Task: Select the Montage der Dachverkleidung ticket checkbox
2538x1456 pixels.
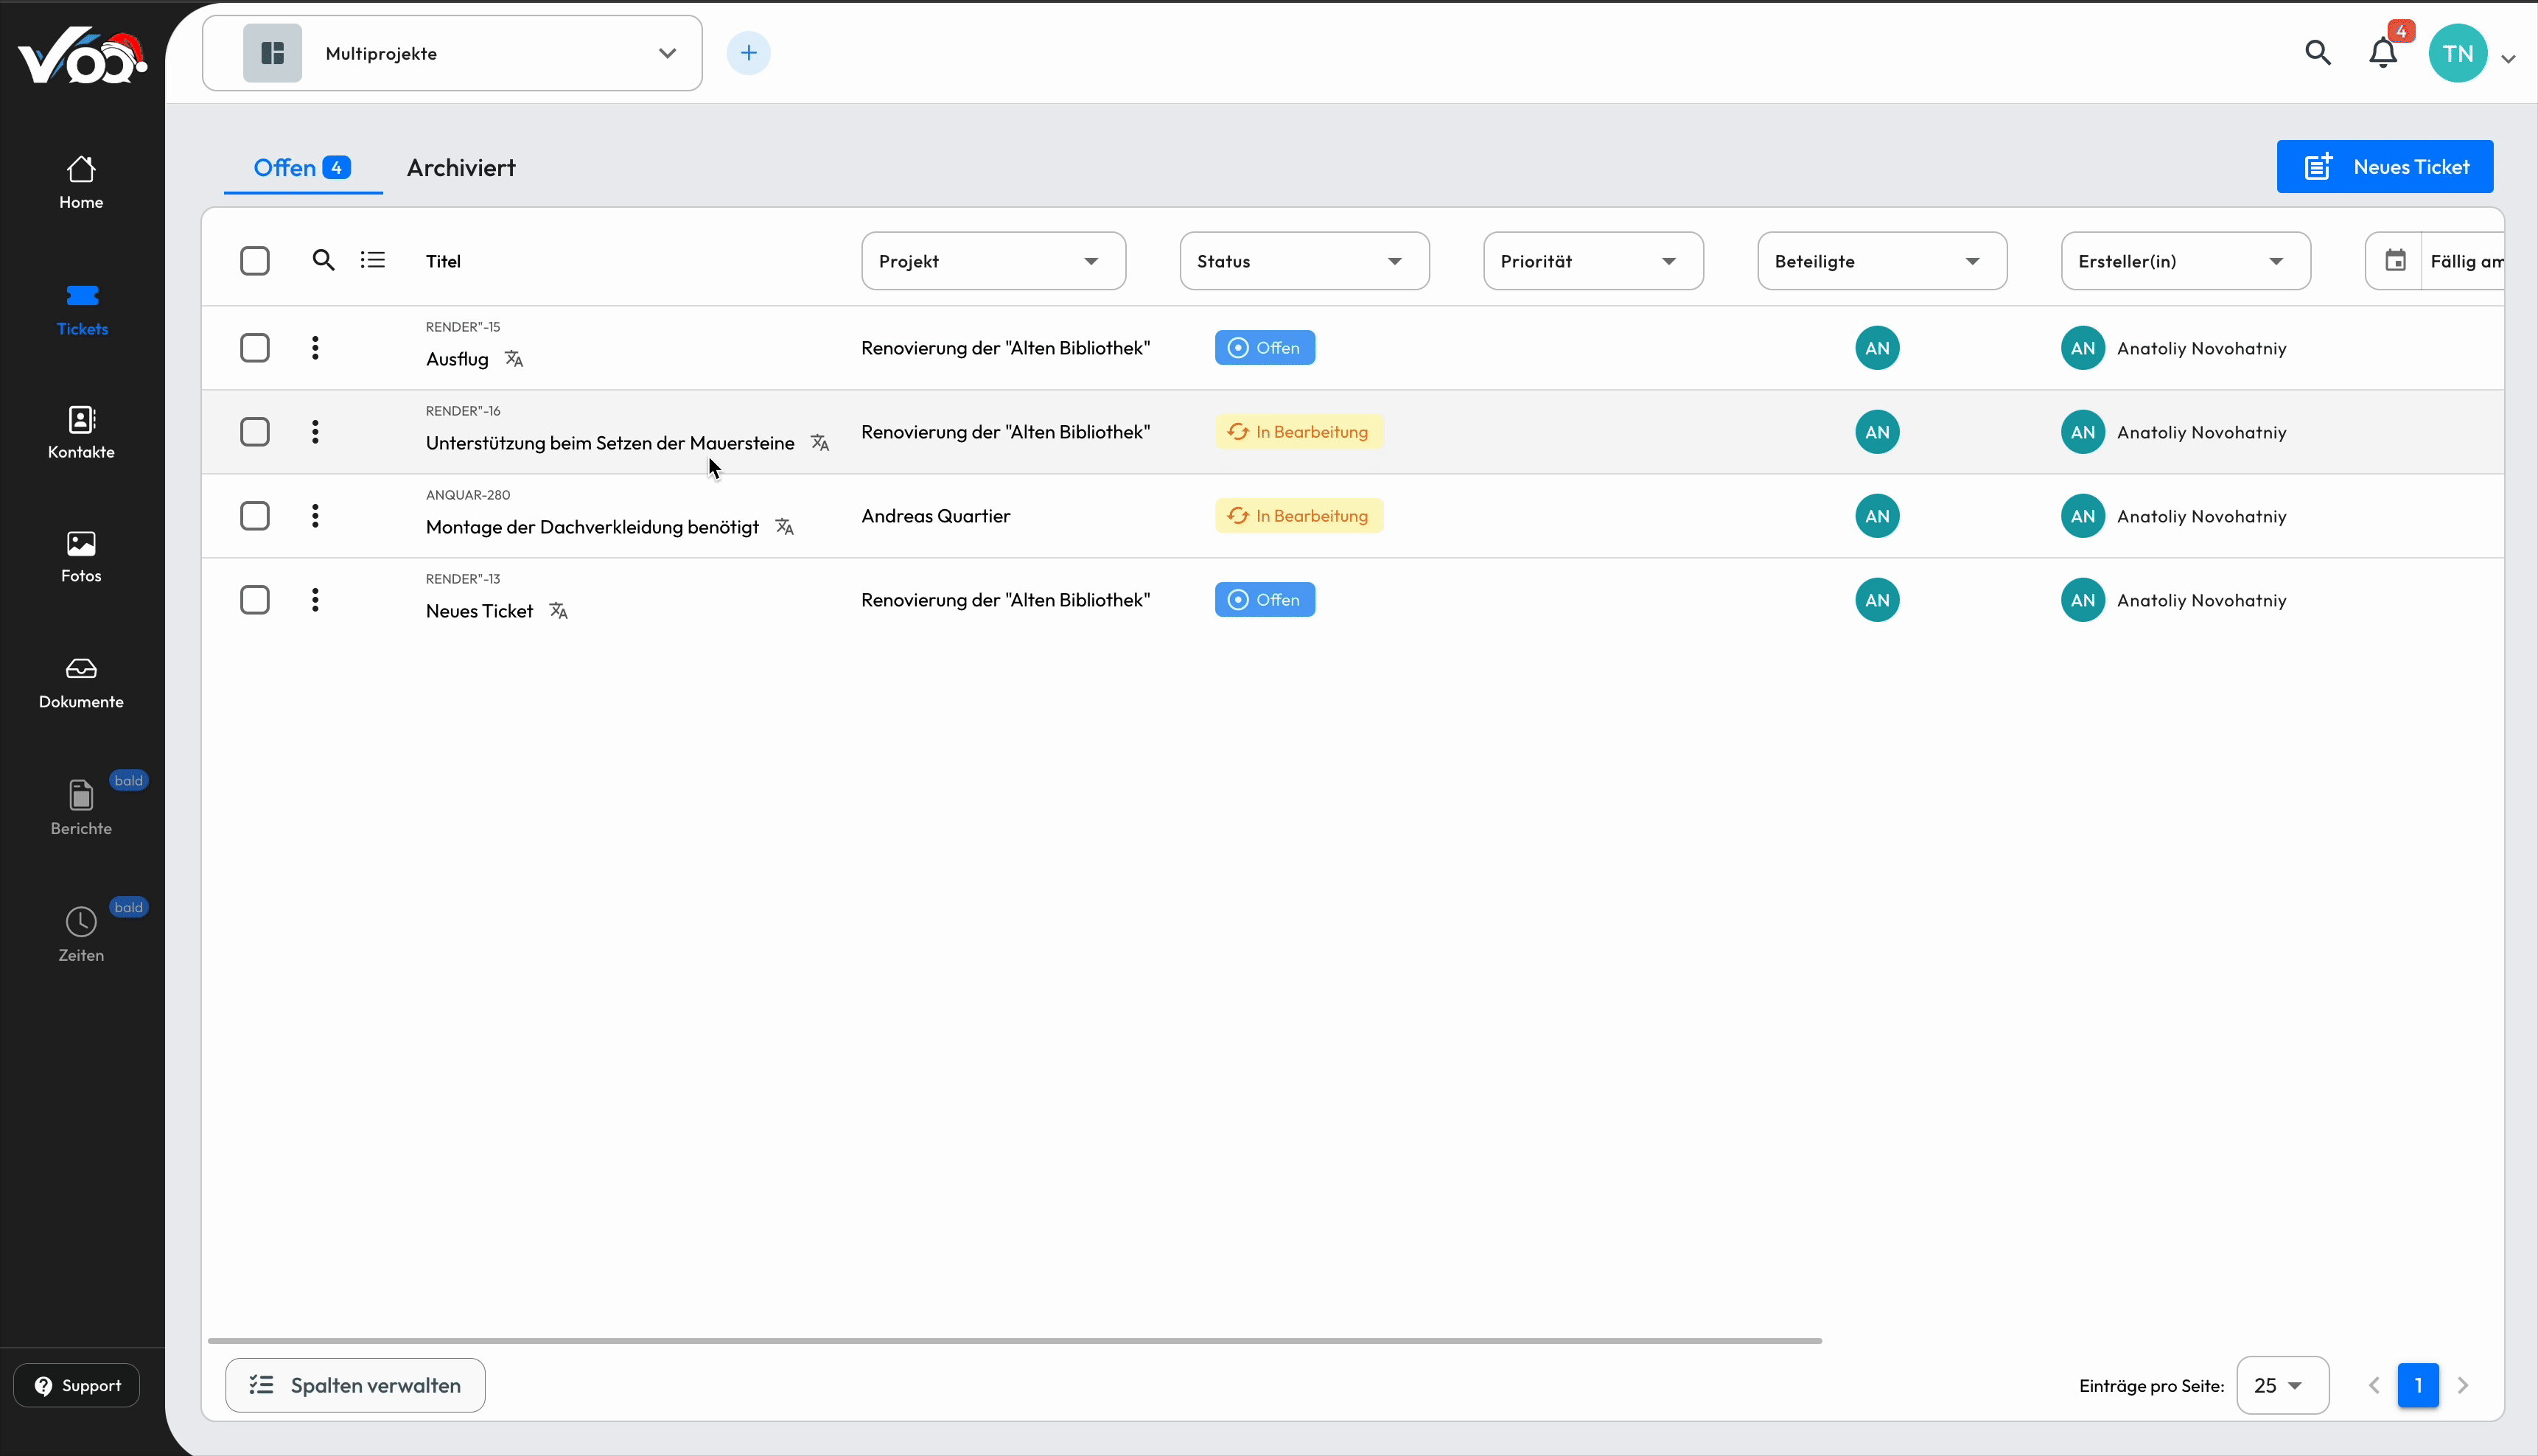Action: coord(255,515)
